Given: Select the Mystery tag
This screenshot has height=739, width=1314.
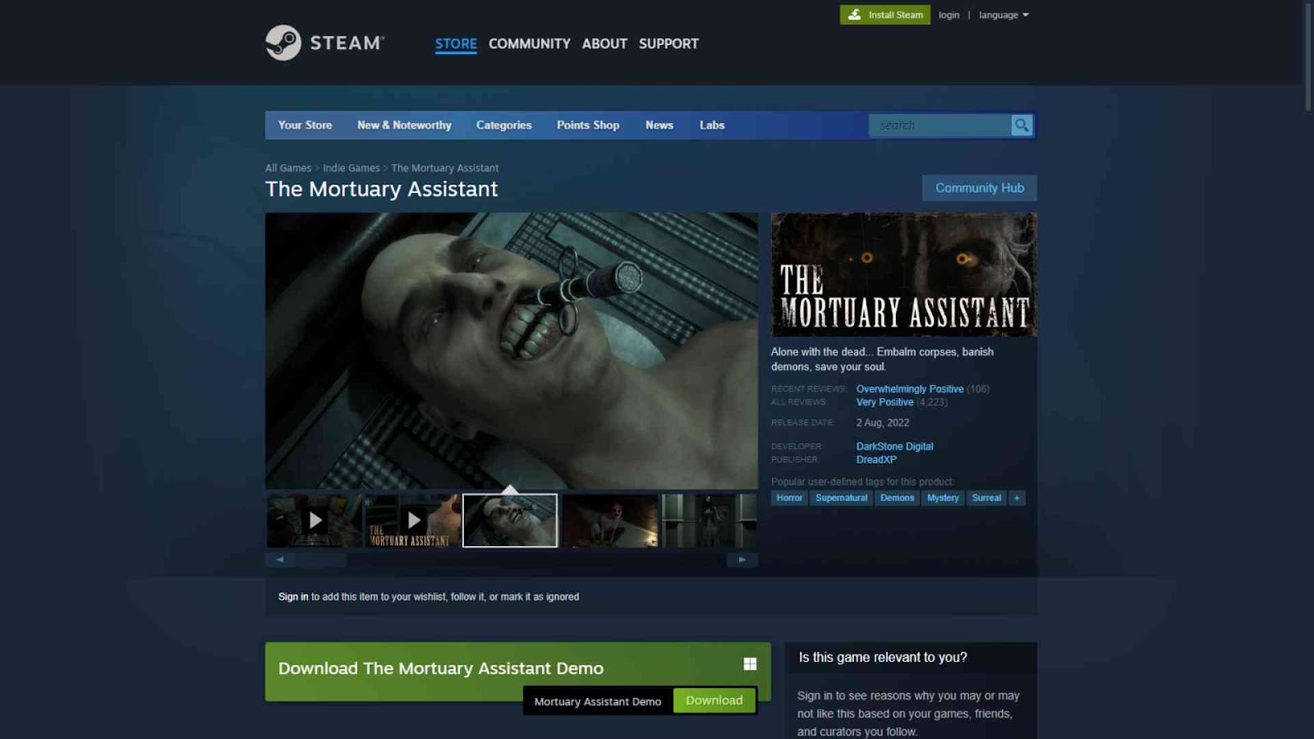Looking at the screenshot, I should coord(943,498).
